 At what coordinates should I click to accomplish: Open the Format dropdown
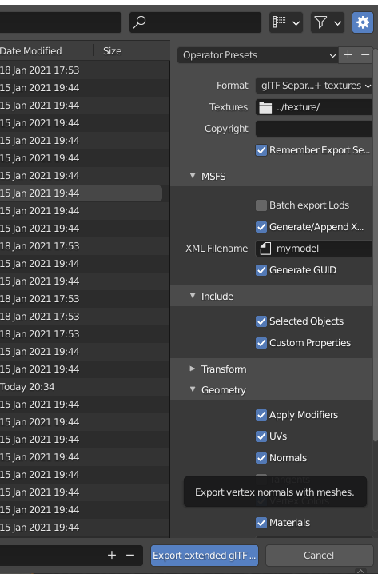(314, 86)
